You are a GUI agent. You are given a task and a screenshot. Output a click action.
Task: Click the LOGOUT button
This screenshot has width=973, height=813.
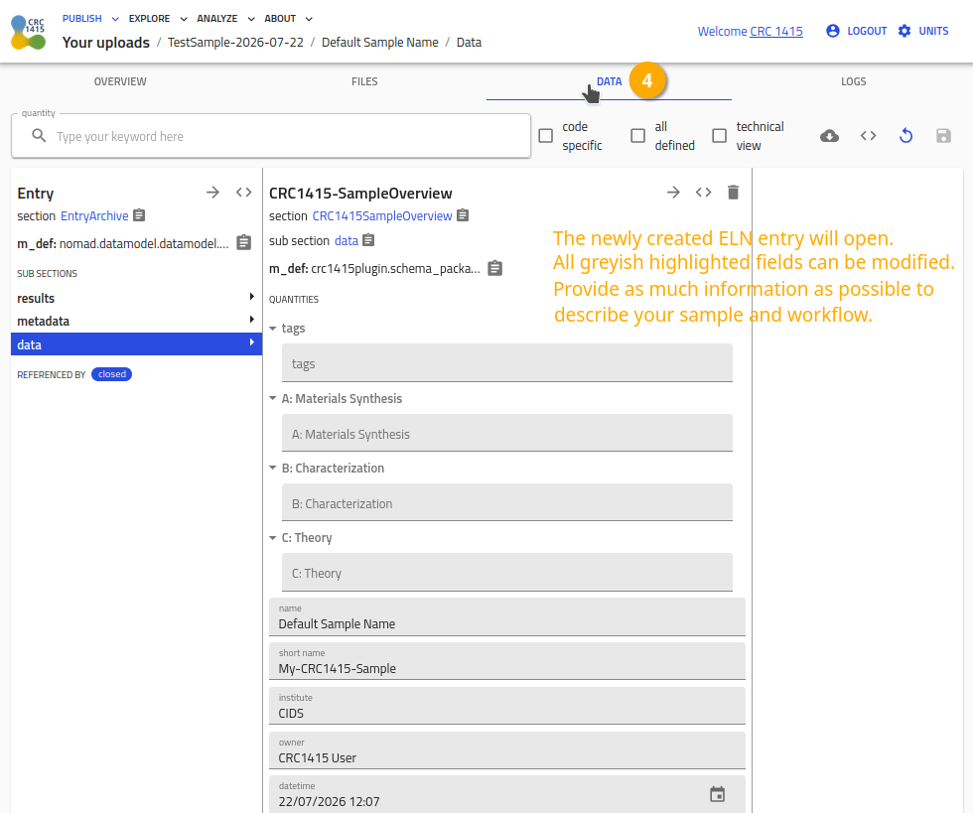coord(857,31)
